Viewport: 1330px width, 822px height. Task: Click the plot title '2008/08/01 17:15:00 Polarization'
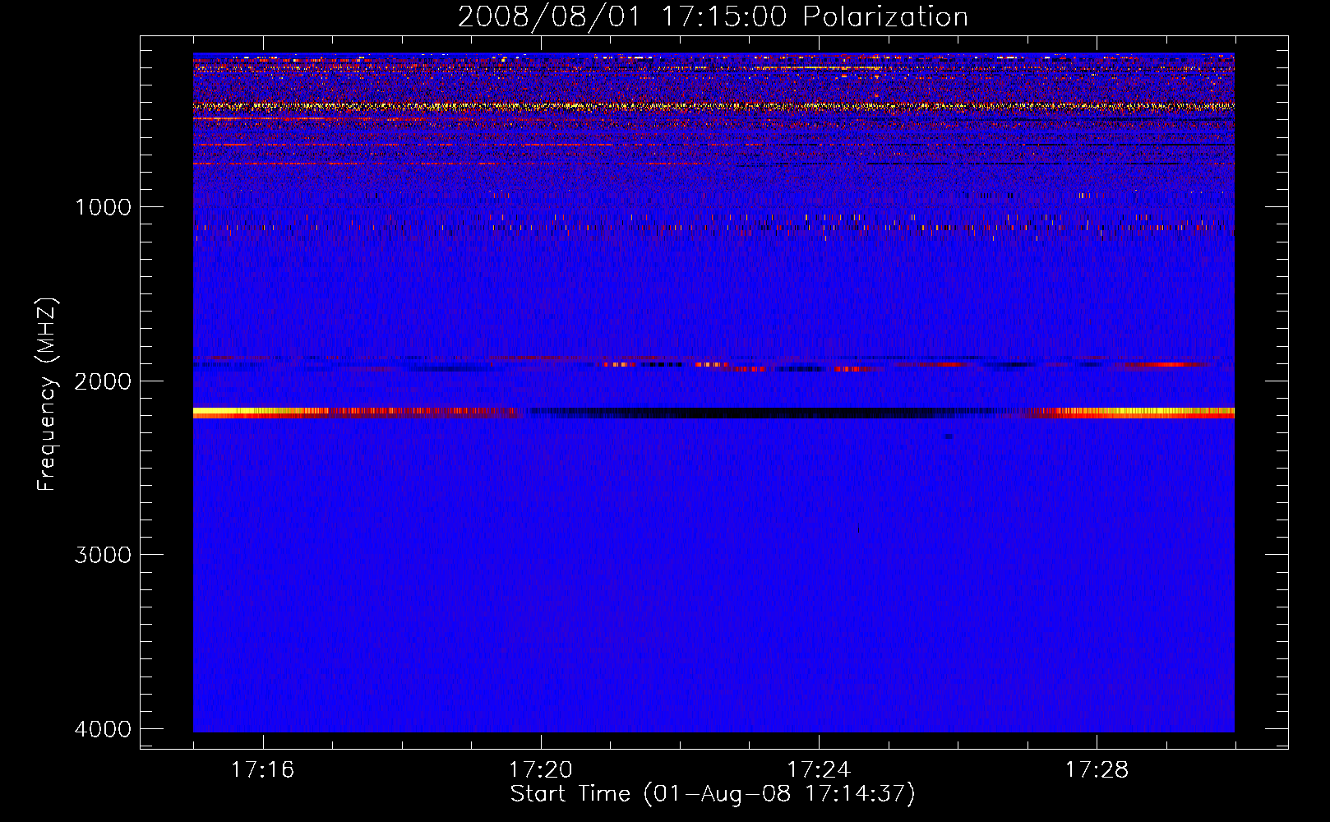click(713, 16)
